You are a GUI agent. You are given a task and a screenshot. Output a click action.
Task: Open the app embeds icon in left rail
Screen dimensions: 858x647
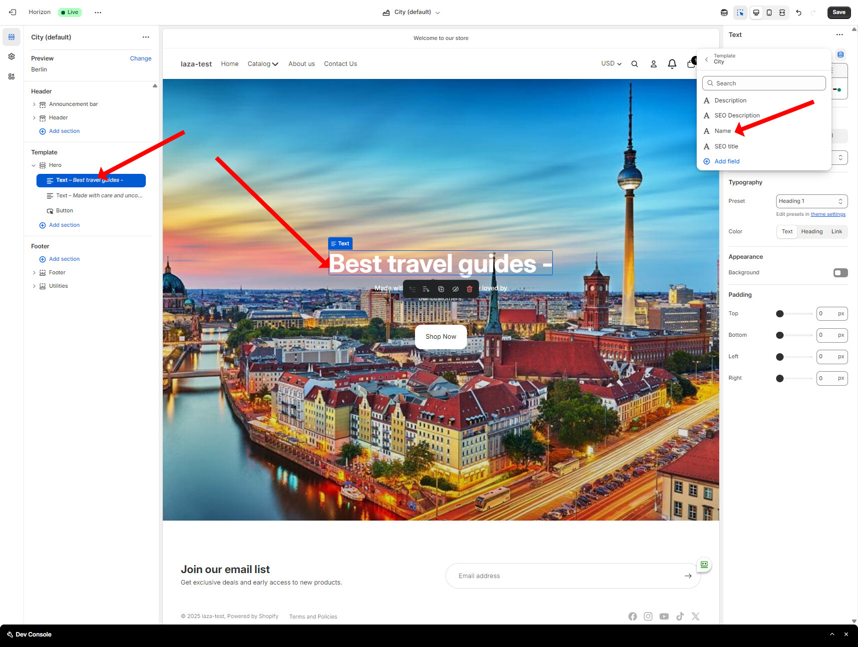pyautogui.click(x=11, y=76)
